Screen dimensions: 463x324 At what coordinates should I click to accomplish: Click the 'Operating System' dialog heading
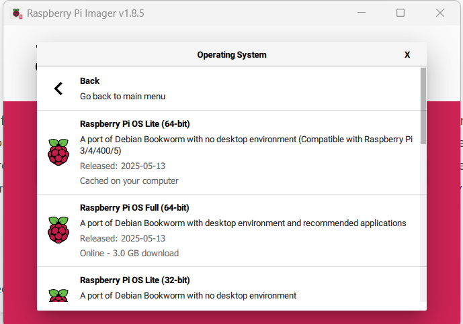[x=232, y=55]
